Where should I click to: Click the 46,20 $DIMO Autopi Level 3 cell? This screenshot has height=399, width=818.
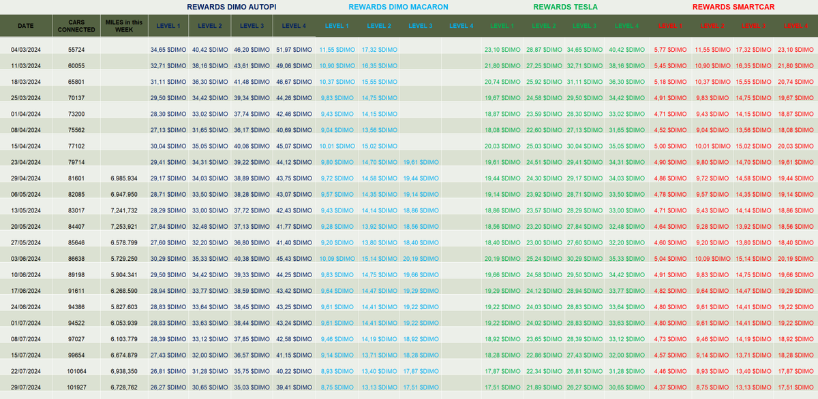252,50
